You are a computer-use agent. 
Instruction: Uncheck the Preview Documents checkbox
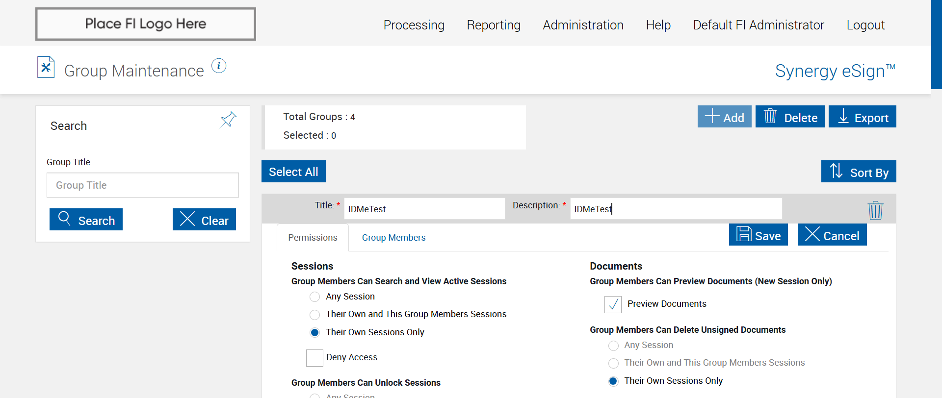click(613, 304)
